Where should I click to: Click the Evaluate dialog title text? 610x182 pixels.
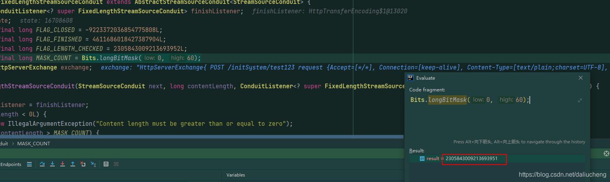click(x=426, y=78)
